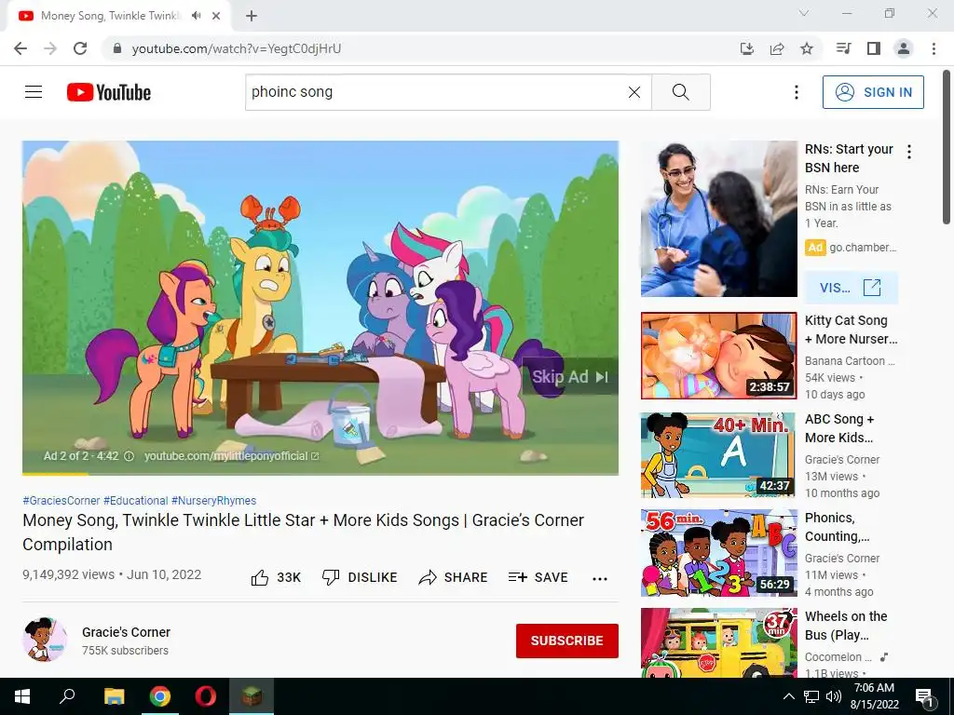
Task: Open Windows Start menu
Action: coord(22,696)
